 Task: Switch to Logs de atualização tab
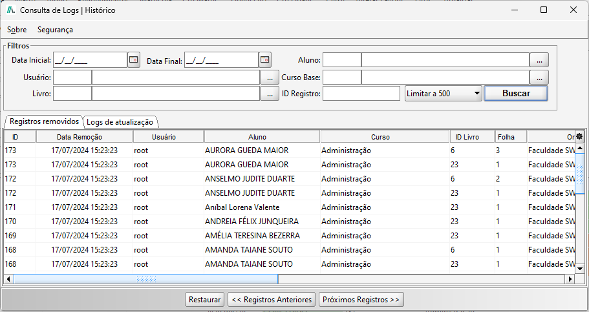[x=120, y=122]
